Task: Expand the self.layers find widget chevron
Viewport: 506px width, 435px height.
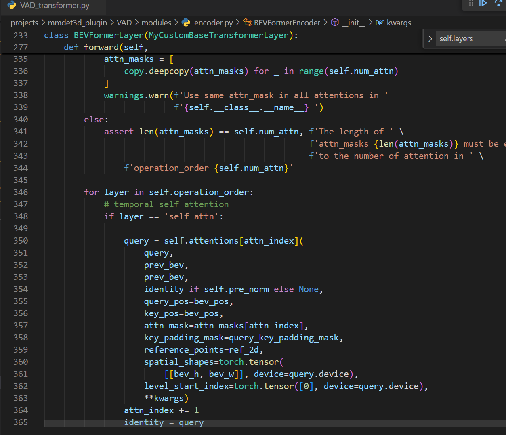Action: point(430,39)
